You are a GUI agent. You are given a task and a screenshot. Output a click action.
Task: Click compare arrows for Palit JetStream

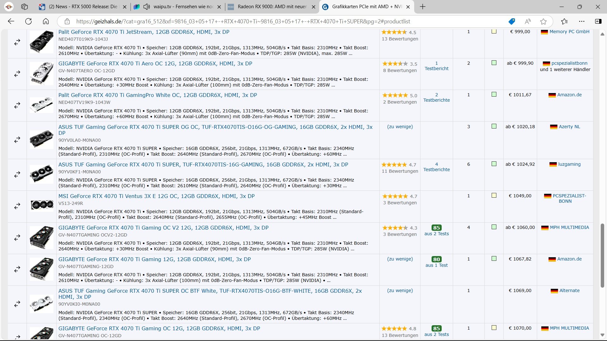(x=17, y=42)
